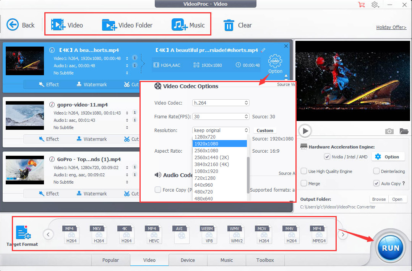Select gopro-video-11.mp4 thumbnail
Viewport: 412px width, 271px height.
click(x=25, y=115)
